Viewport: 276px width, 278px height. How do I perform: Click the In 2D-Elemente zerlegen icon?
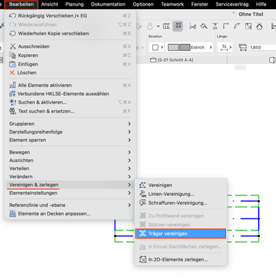click(x=143, y=259)
